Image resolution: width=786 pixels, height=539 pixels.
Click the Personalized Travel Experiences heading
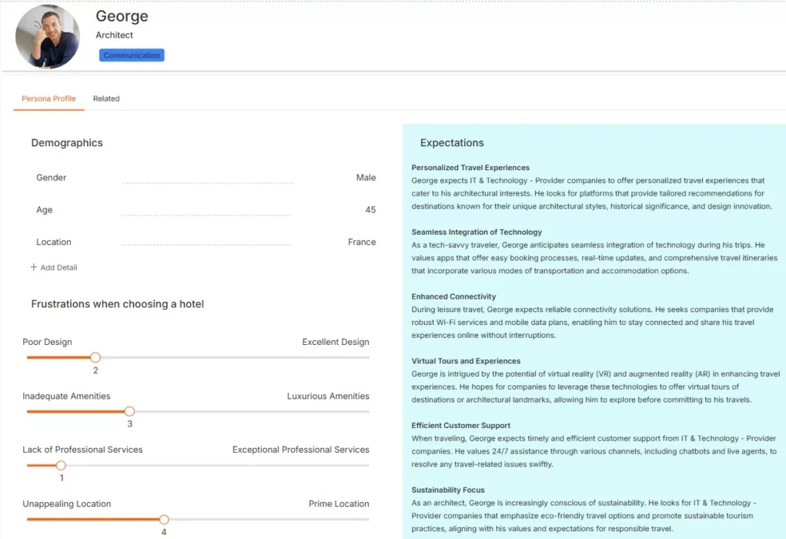click(470, 168)
